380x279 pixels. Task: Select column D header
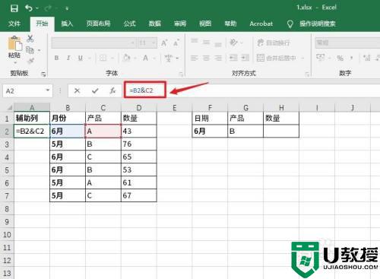point(139,108)
